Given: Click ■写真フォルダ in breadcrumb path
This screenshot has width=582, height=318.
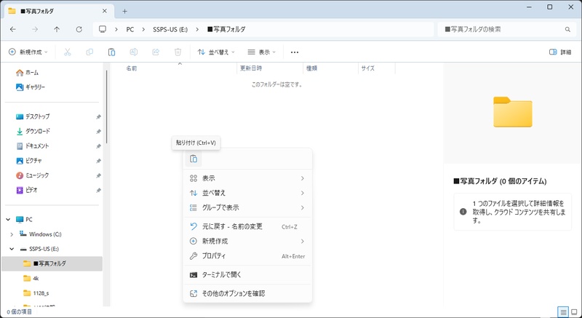Looking at the screenshot, I should point(226,29).
